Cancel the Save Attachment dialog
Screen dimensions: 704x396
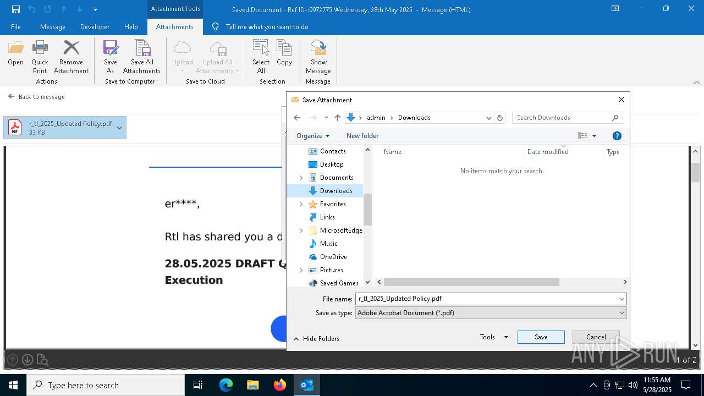coord(596,337)
